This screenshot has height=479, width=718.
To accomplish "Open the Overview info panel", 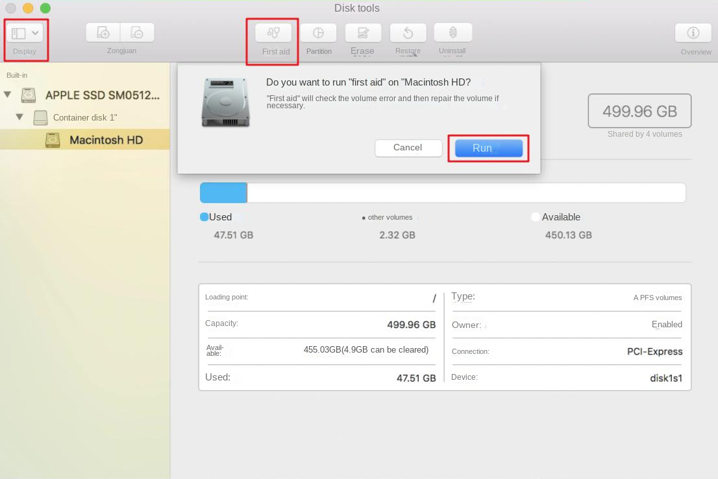I will click(x=693, y=32).
